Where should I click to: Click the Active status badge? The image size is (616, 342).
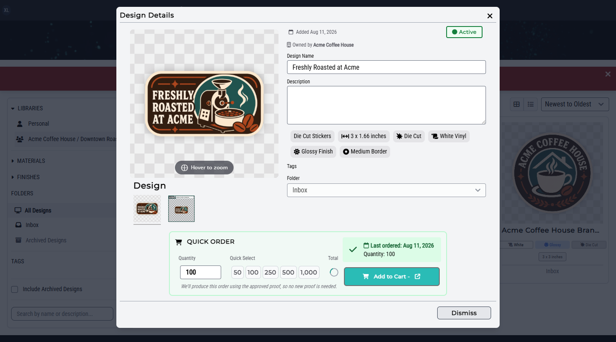tap(464, 32)
